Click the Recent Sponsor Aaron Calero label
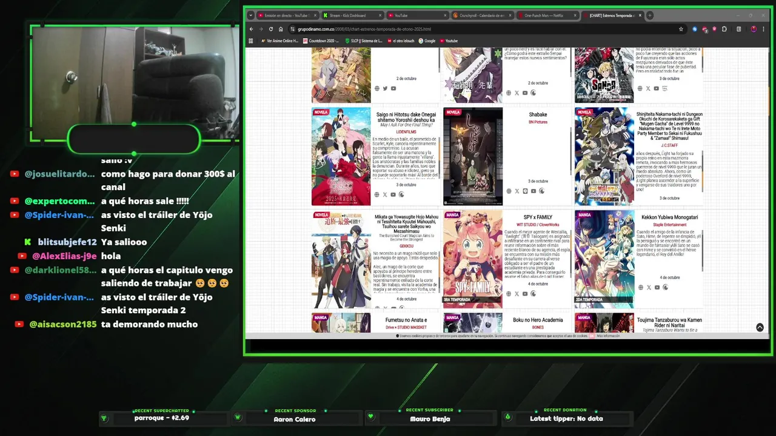Image resolution: width=776 pixels, height=436 pixels. [x=295, y=419]
